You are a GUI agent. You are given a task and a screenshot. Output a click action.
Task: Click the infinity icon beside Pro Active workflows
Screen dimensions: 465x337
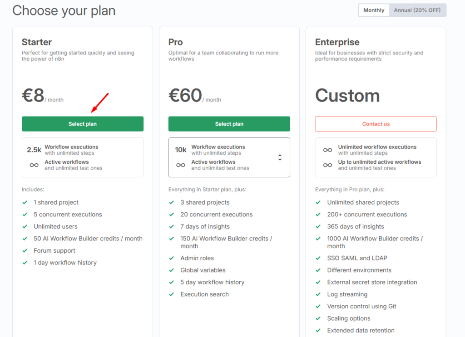181,165
